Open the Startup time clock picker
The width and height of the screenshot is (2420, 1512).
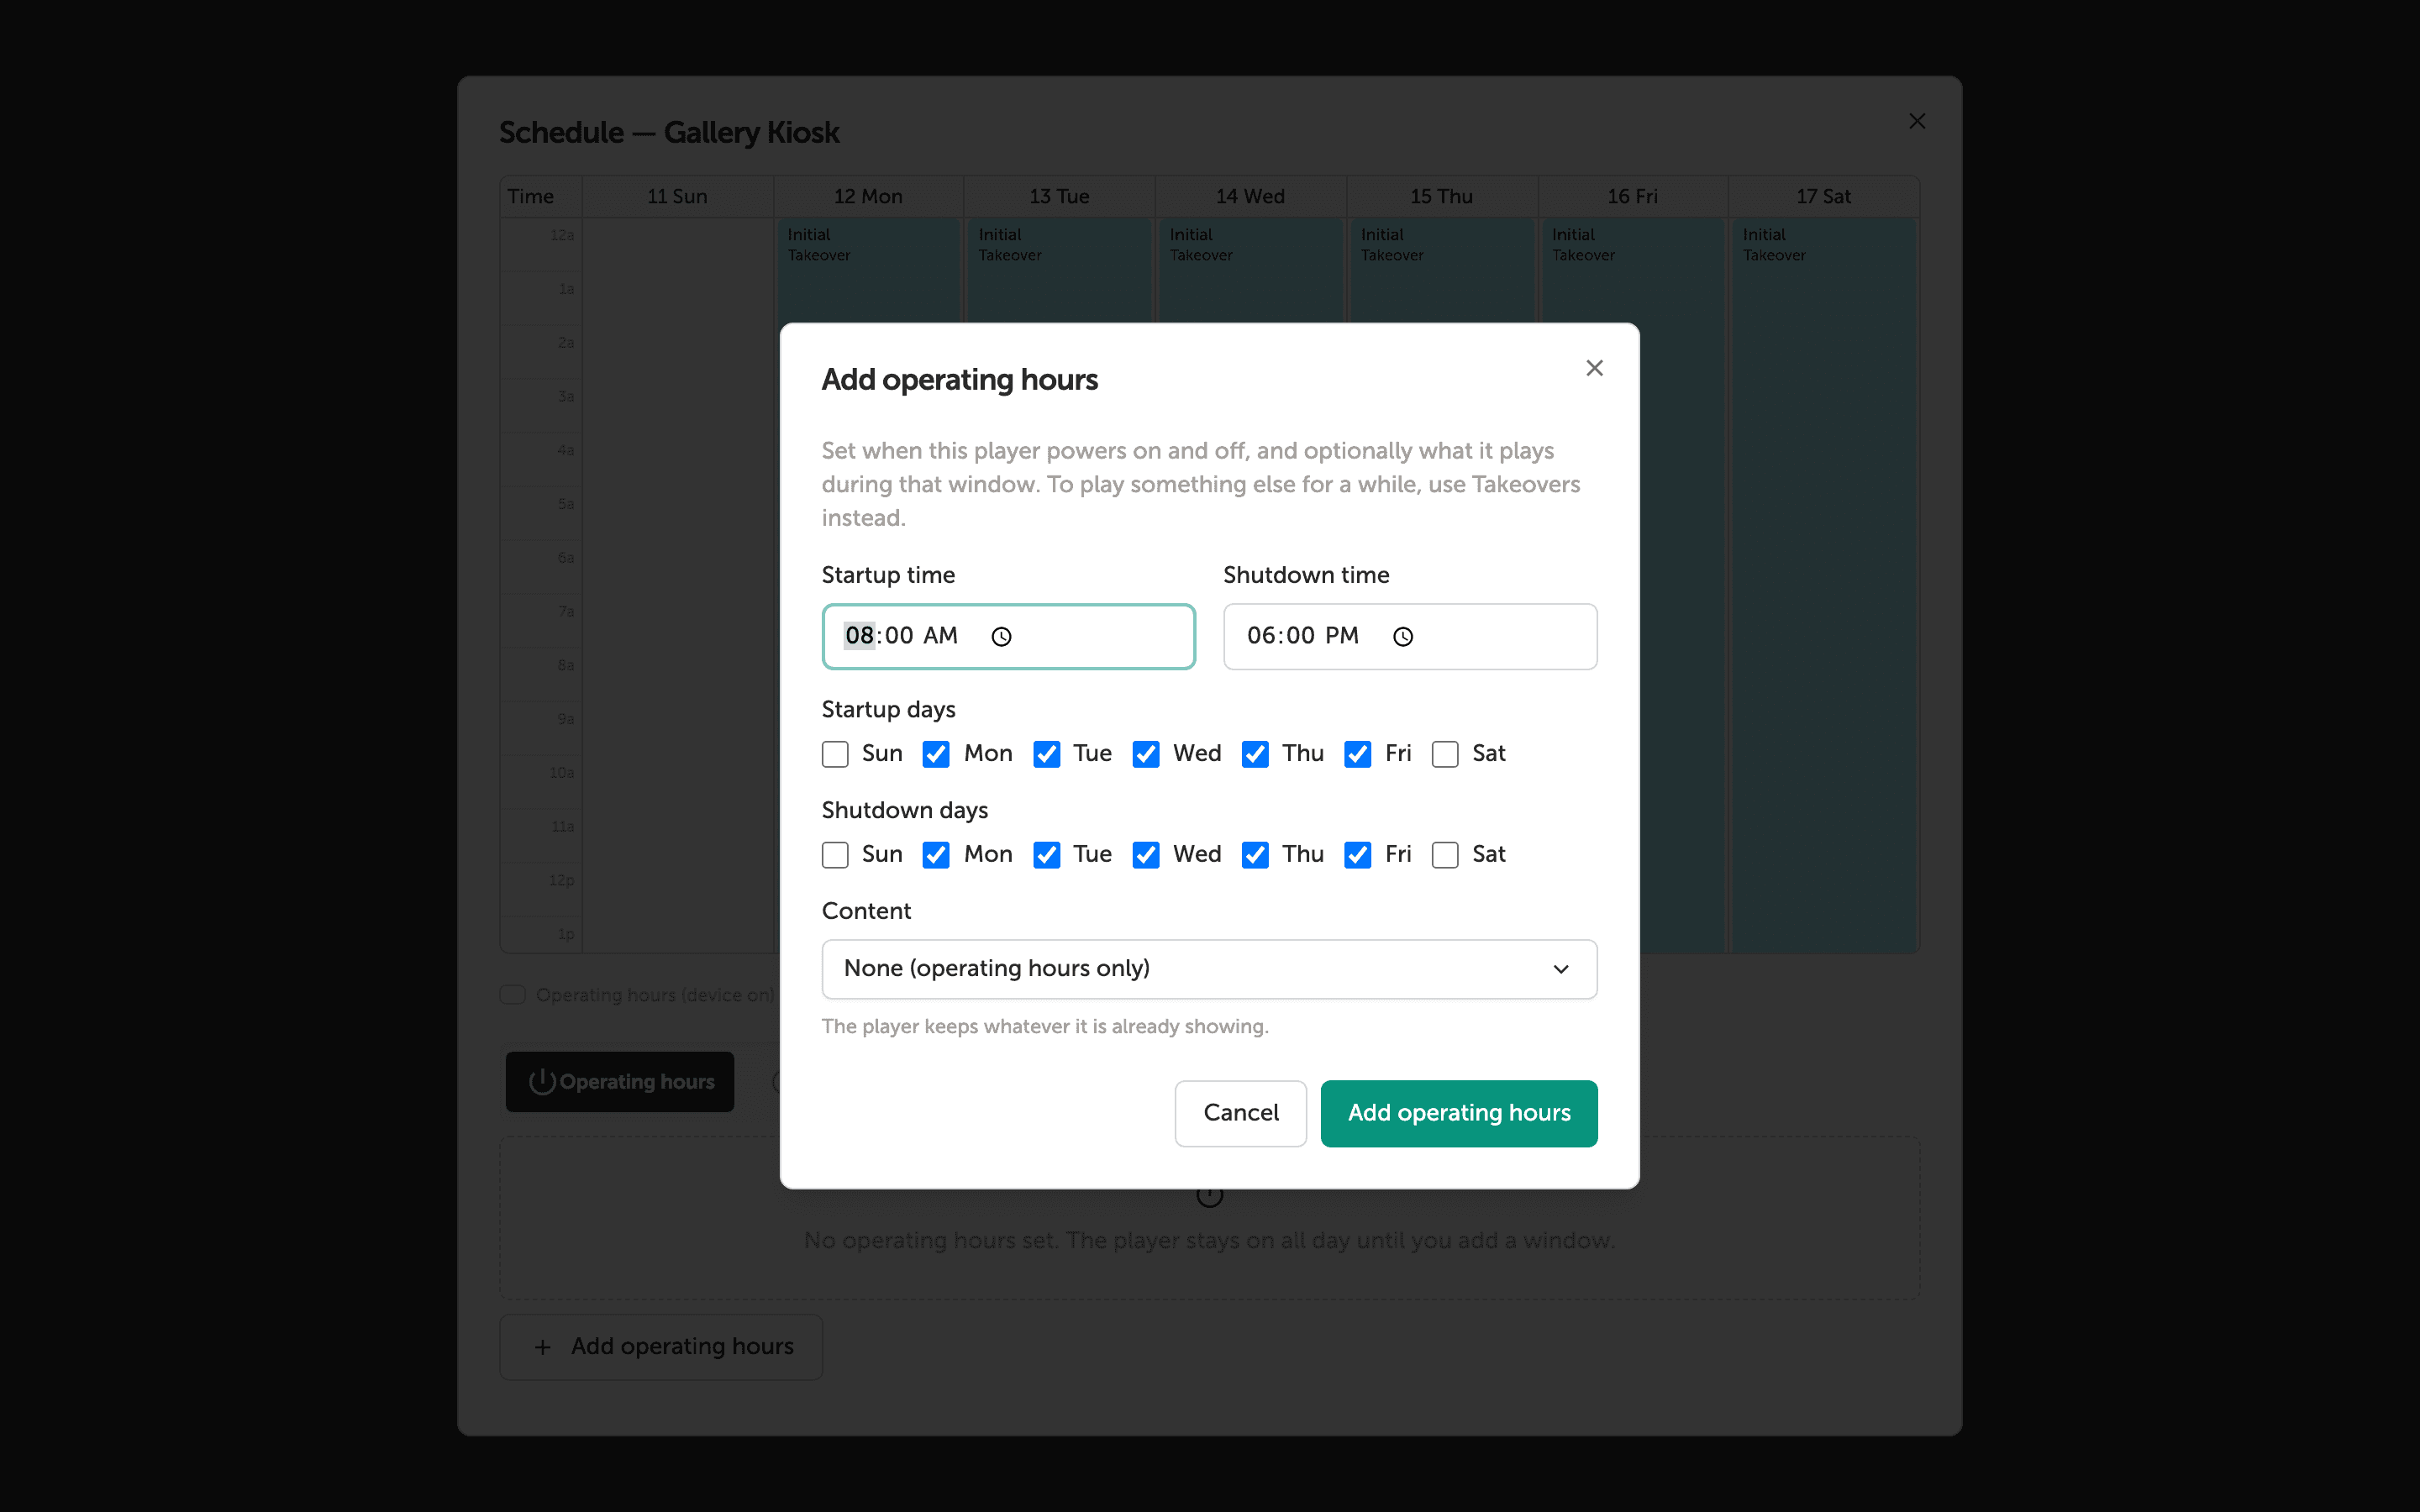tap(1001, 636)
